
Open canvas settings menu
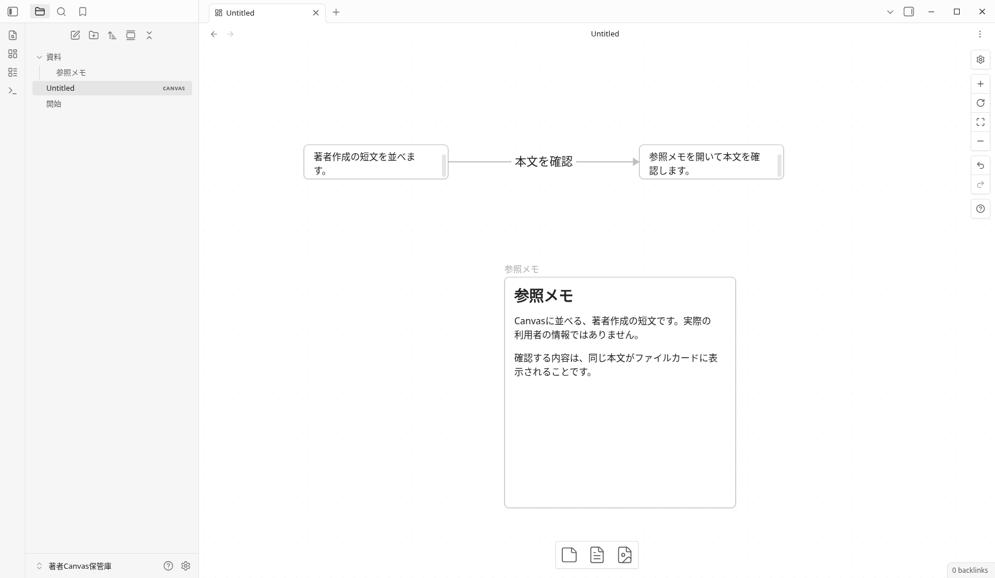click(x=981, y=60)
